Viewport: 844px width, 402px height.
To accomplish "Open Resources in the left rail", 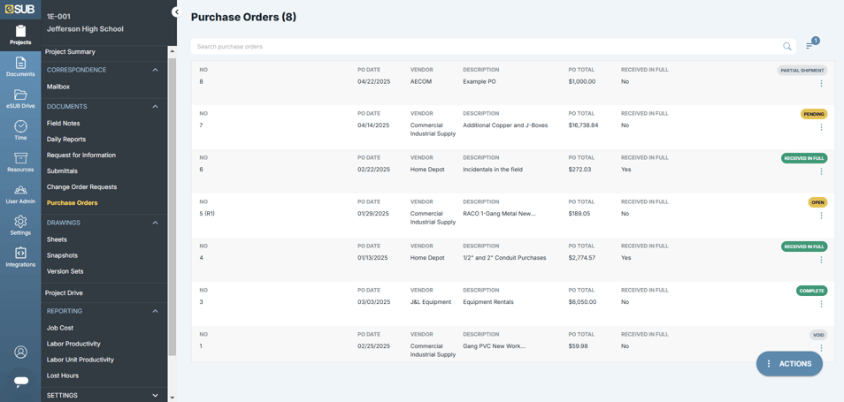I will coord(20,162).
